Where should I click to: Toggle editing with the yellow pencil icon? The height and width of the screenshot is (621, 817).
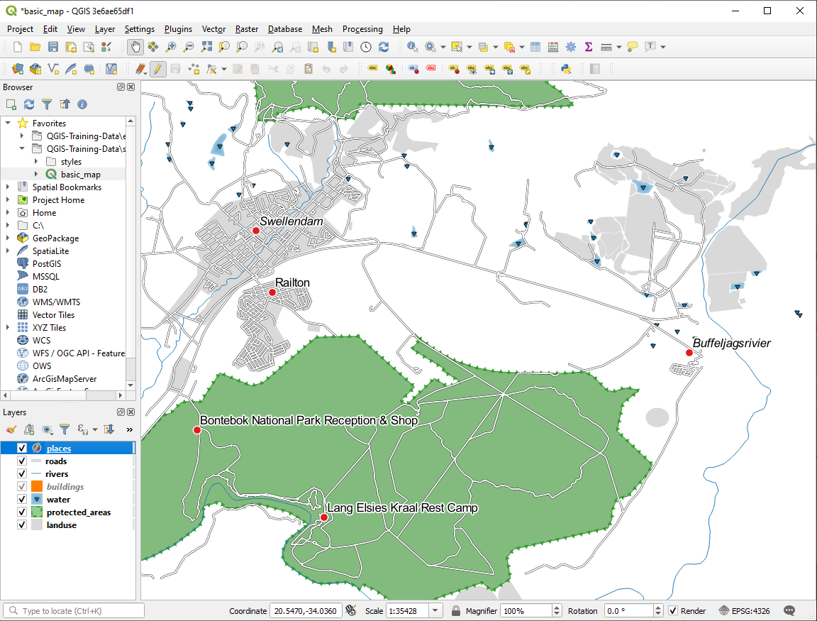157,69
